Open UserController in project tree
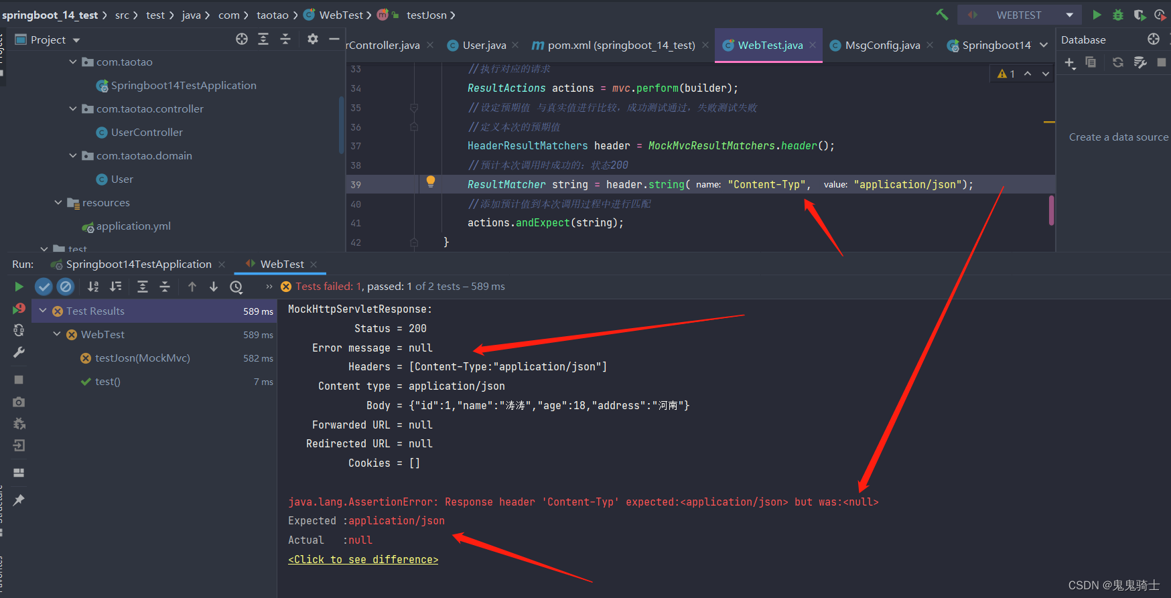The height and width of the screenshot is (598, 1171). coord(147,132)
